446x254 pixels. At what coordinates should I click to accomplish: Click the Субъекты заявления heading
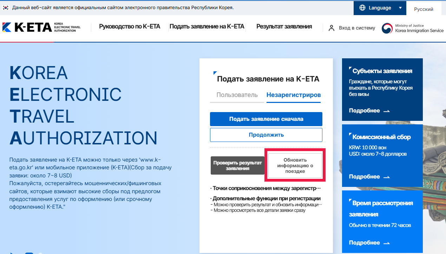(382, 71)
